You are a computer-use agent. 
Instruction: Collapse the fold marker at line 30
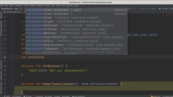coord(13,30)
